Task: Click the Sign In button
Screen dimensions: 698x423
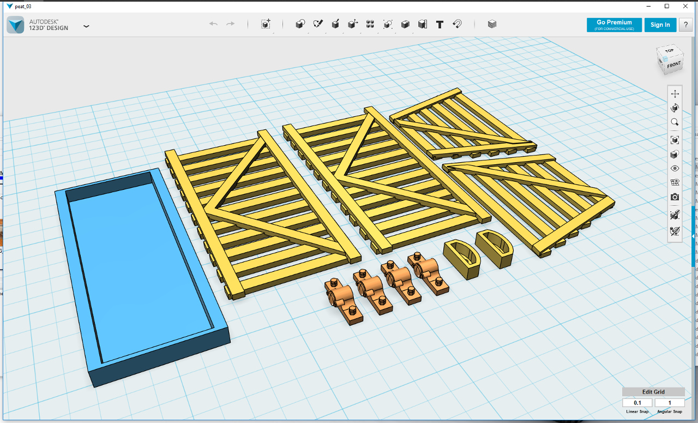Action: click(660, 25)
